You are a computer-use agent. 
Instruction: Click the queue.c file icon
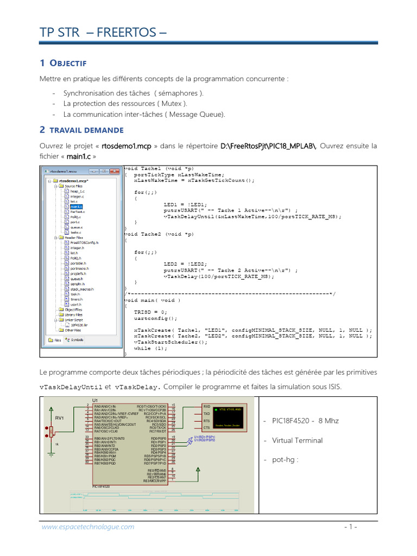pos(67,228)
